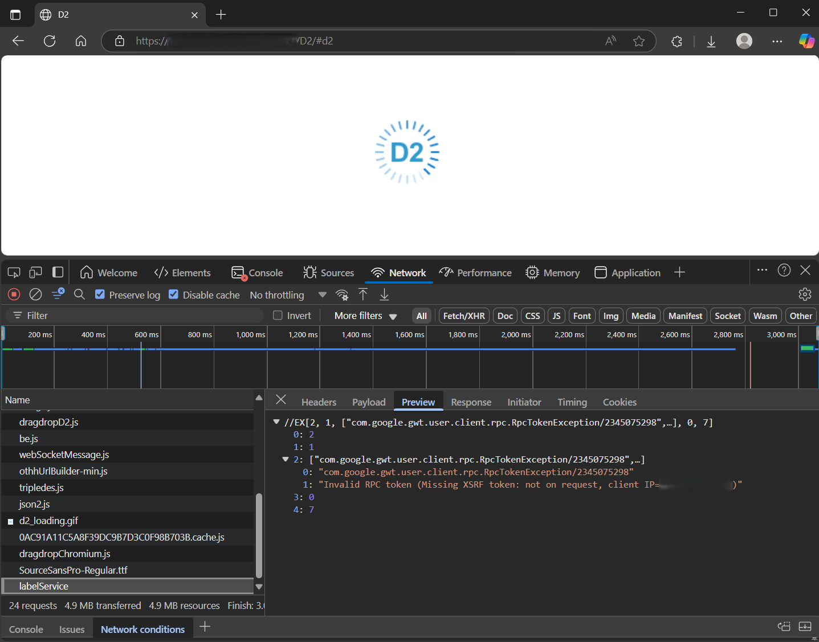Open Network settings gear icon
This screenshot has height=642, width=819.
[805, 295]
